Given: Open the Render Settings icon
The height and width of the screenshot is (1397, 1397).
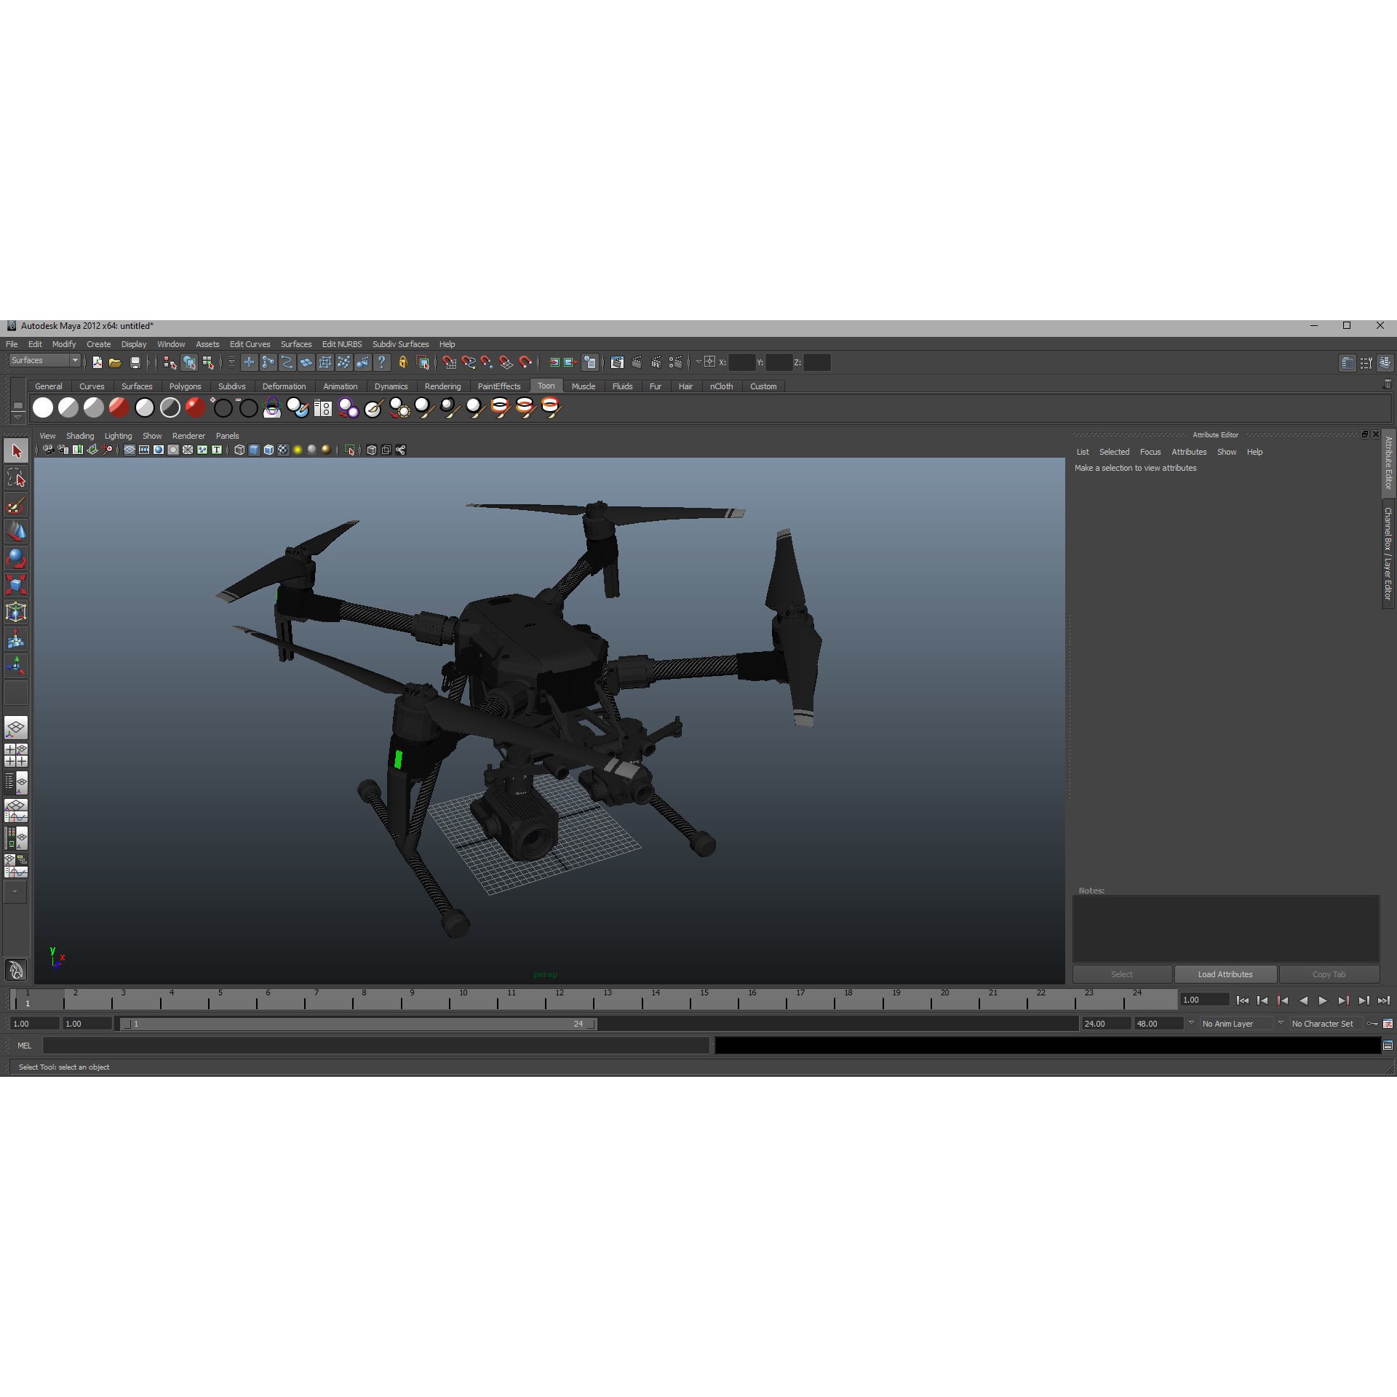Looking at the screenshot, I should 675,362.
